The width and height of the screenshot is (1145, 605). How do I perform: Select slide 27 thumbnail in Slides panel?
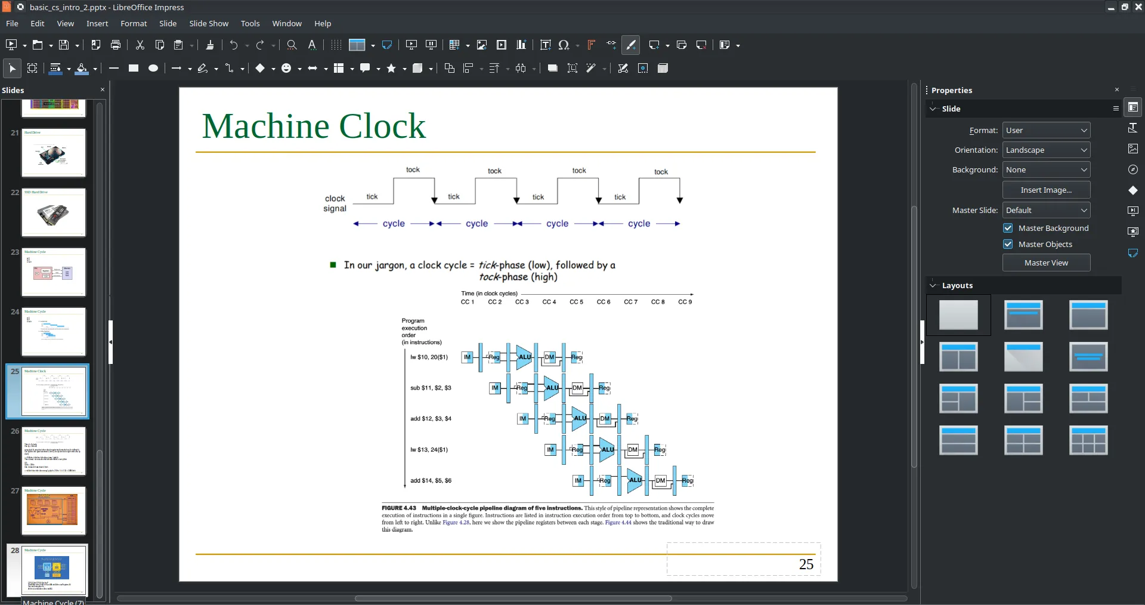point(54,511)
